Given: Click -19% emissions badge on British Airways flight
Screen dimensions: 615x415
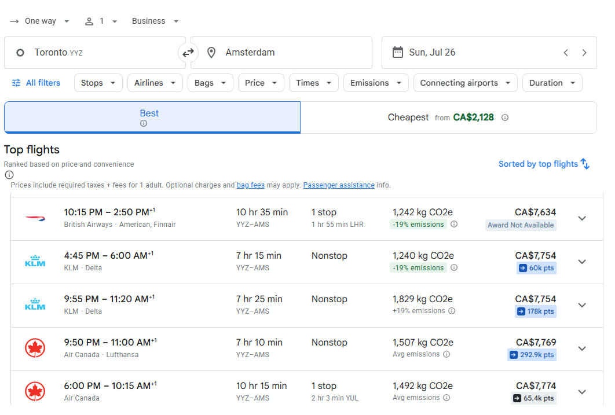Looking at the screenshot, I should 419,225.
